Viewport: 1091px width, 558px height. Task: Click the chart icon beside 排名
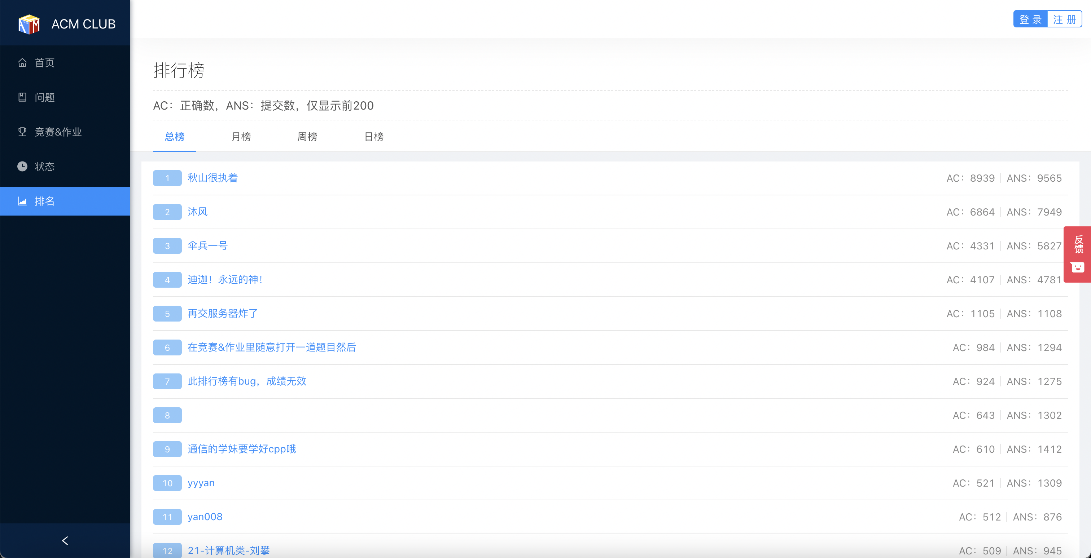click(22, 201)
